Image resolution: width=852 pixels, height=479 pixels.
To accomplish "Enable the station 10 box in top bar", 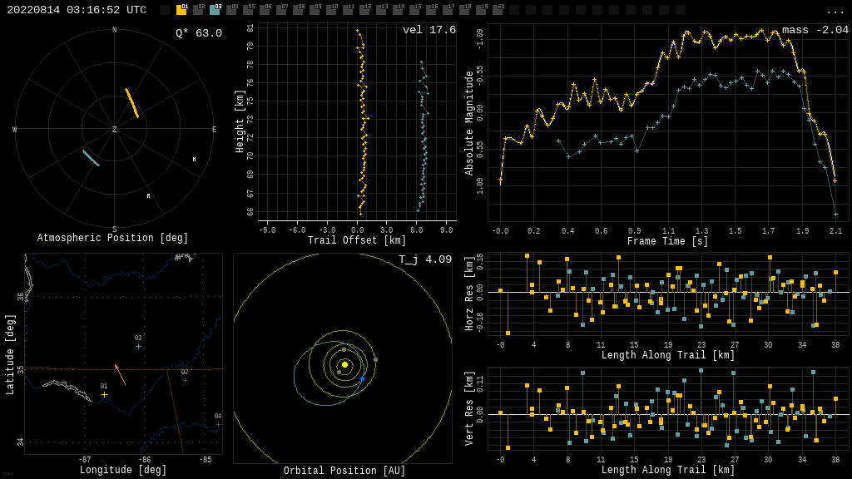I will pos(331,10).
